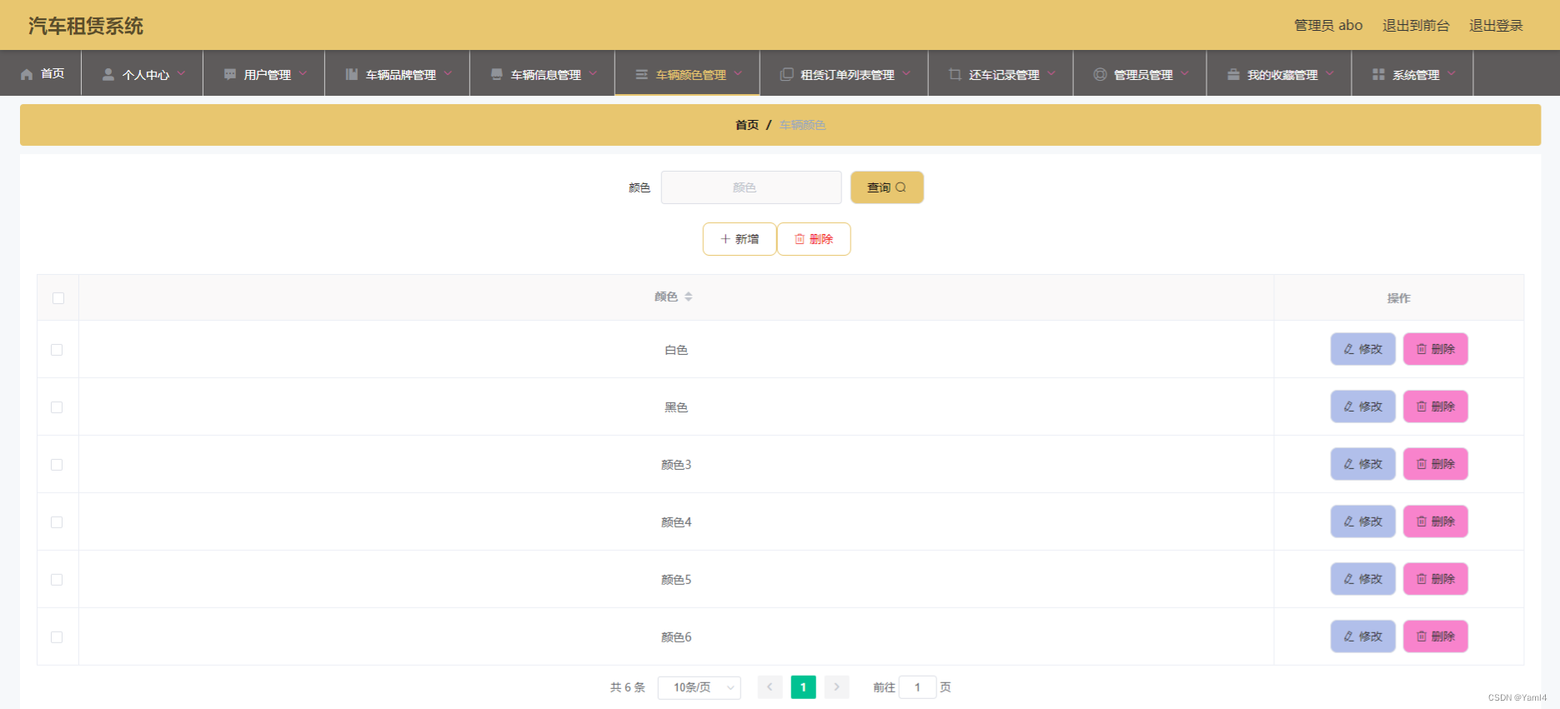
Task: Click the pencil icon in the 白色 row
Action: (1349, 349)
